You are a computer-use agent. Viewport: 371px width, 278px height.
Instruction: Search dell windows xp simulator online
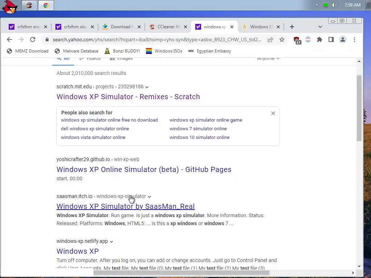coord(95,129)
